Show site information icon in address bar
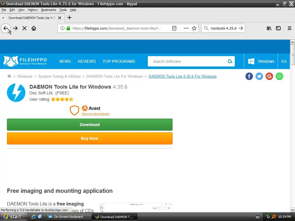This screenshot has width=295, height=221. 62,28
